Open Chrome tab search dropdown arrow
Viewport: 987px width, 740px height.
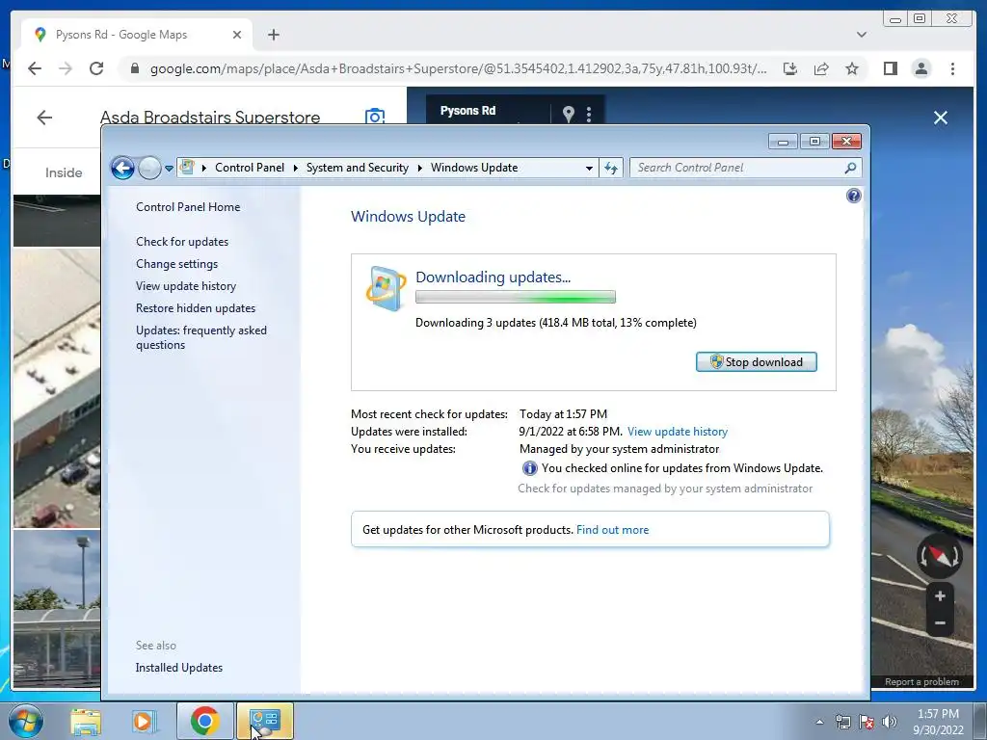(x=861, y=35)
